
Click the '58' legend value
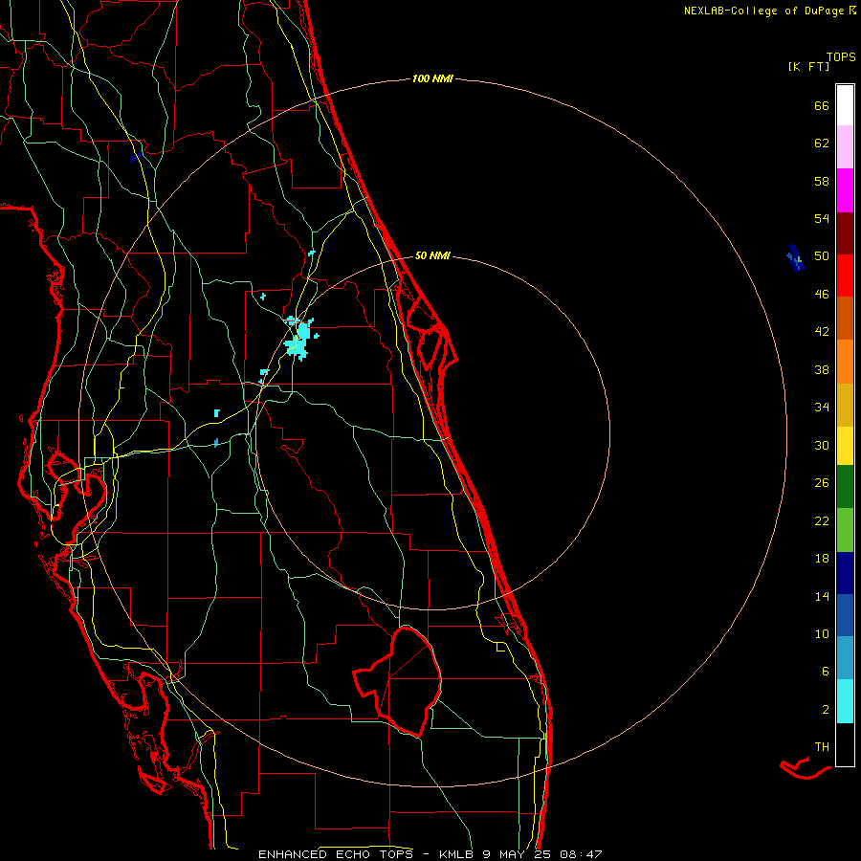[x=822, y=181]
